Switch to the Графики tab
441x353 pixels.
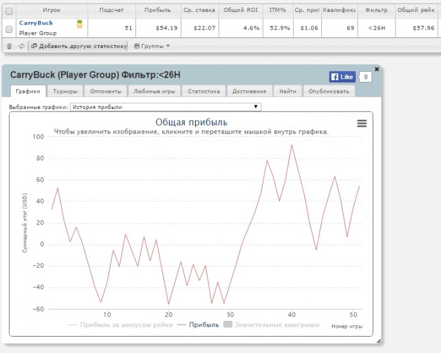[x=28, y=91]
